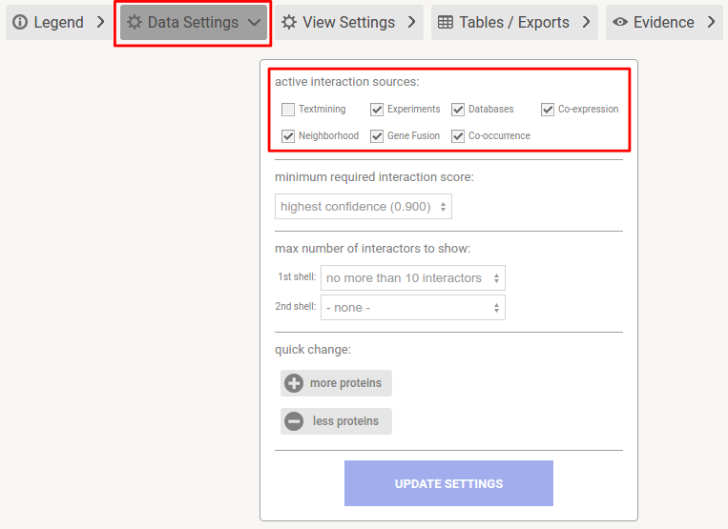This screenshot has height=529, width=728.
Task: Click the View Settings gear icon
Action: click(x=289, y=22)
